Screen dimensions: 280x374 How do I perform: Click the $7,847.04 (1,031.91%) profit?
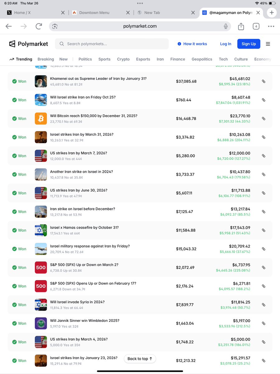pyautogui.click(x=233, y=103)
